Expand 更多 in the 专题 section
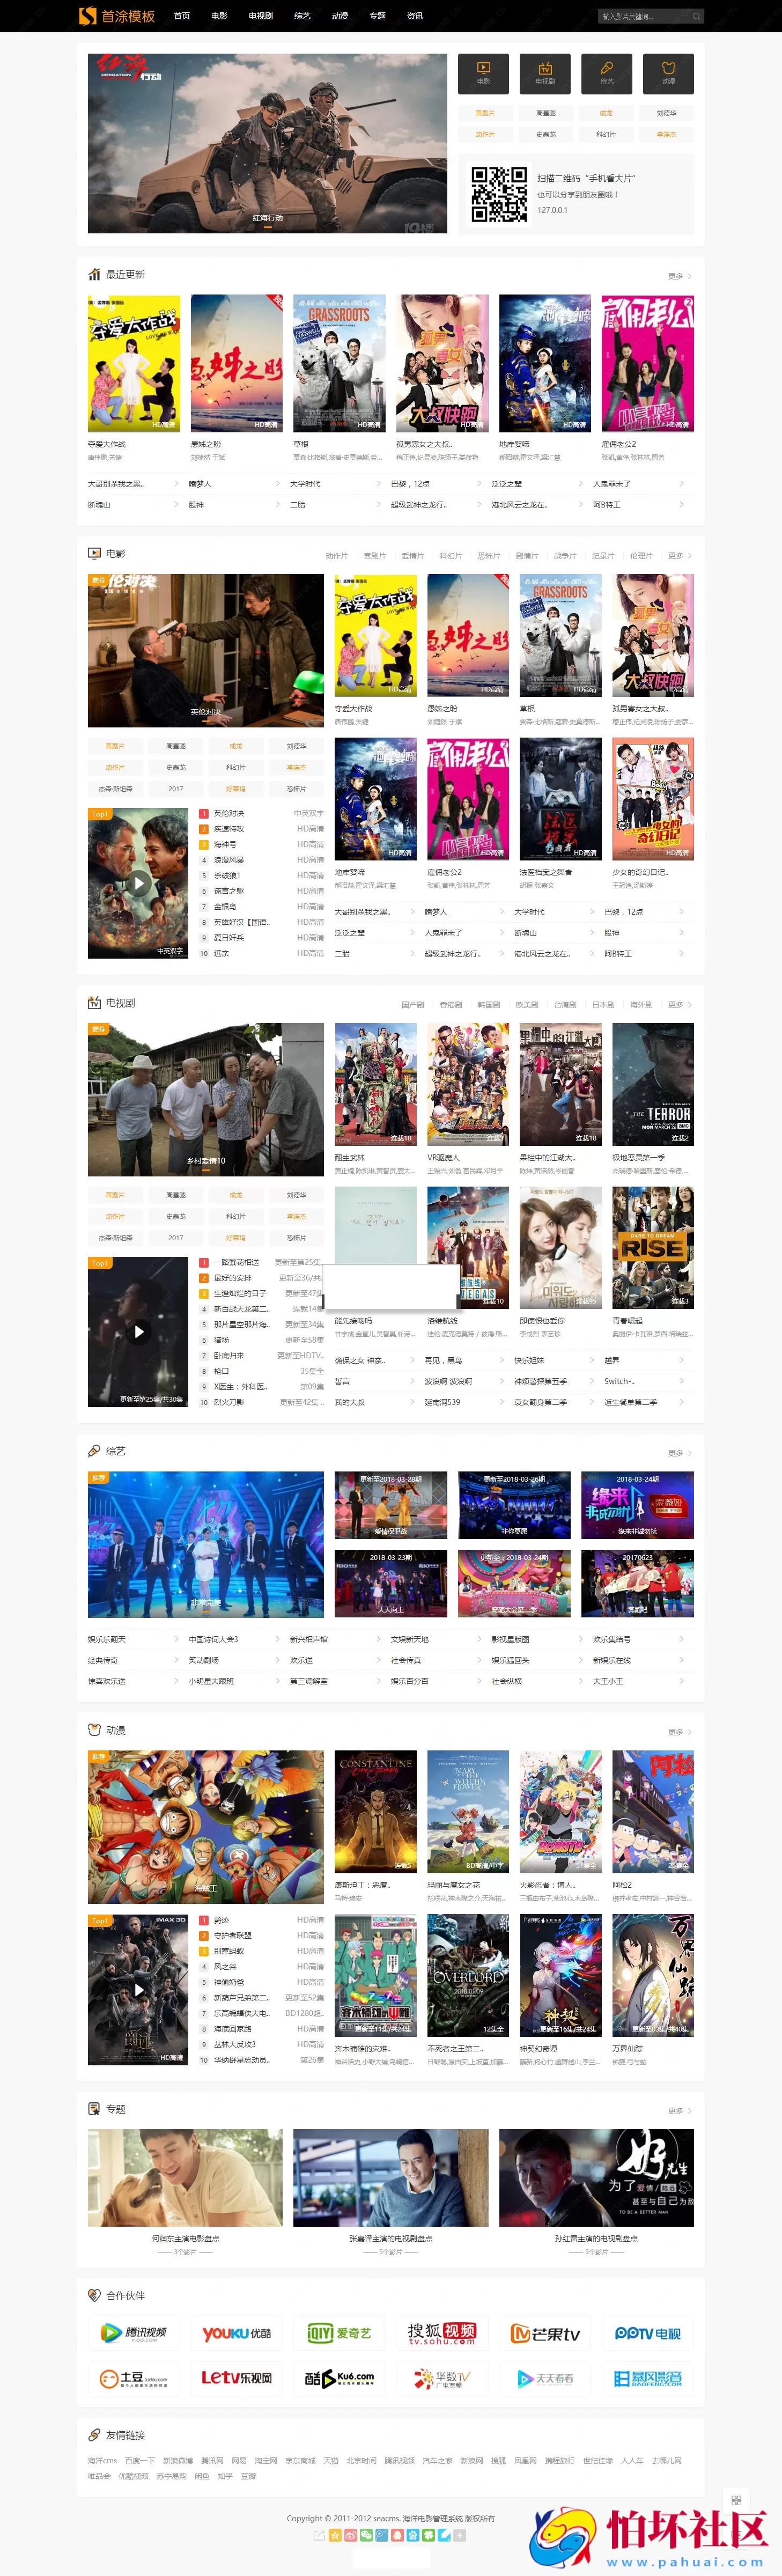Viewport: 782px width, 2576px height. pos(679,2111)
